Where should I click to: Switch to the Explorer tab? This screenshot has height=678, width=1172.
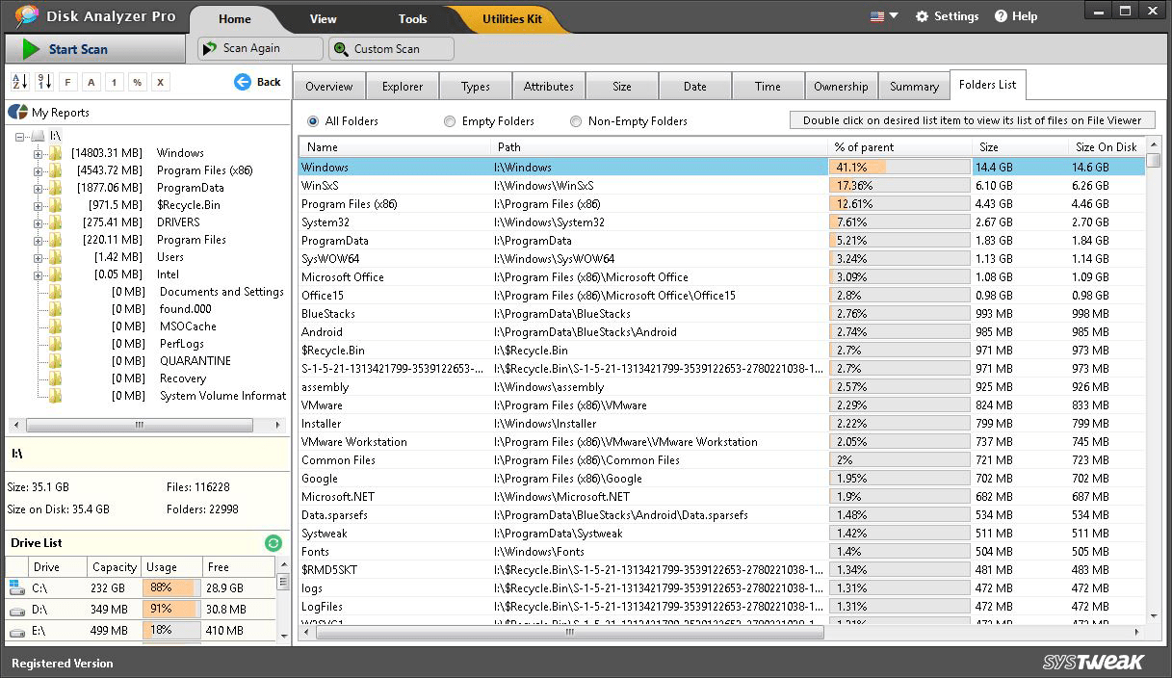tap(403, 87)
